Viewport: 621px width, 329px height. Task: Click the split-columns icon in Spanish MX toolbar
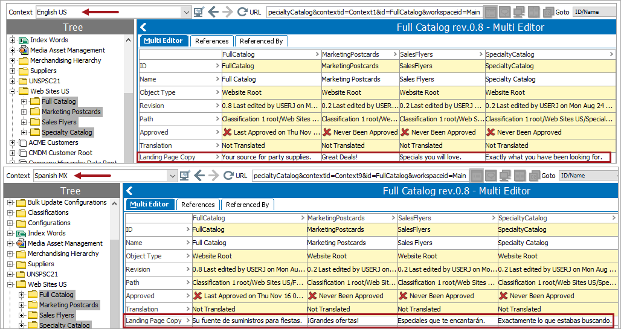520,176
